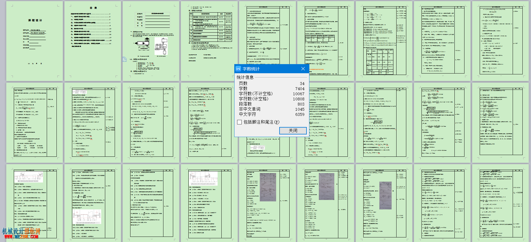Open the 目录 contents page thumbnail
Screen dimensions: 531x242
point(93,41)
